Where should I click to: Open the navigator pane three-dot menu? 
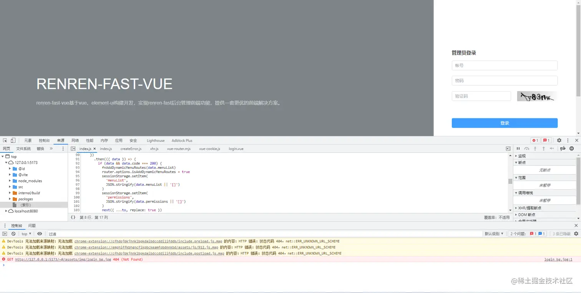tap(63, 148)
